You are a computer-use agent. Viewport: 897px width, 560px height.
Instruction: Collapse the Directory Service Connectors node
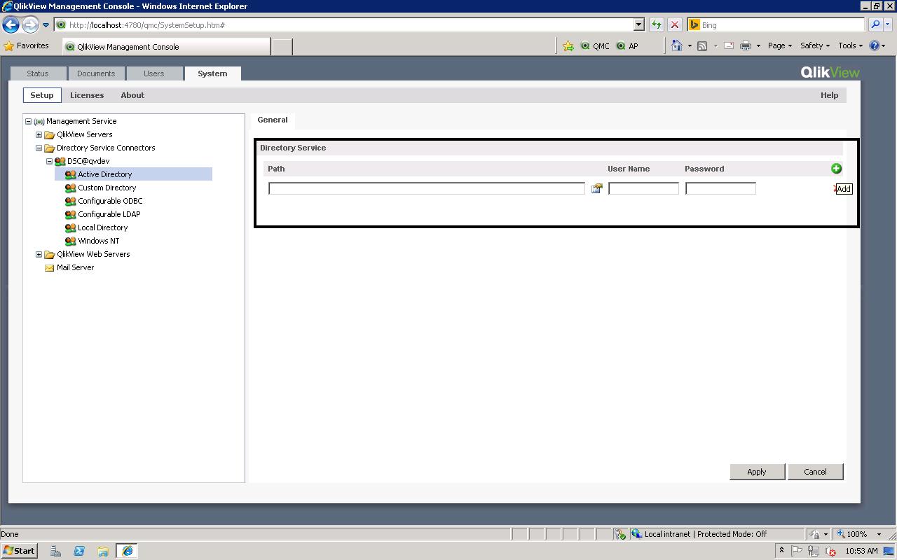[x=39, y=148]
